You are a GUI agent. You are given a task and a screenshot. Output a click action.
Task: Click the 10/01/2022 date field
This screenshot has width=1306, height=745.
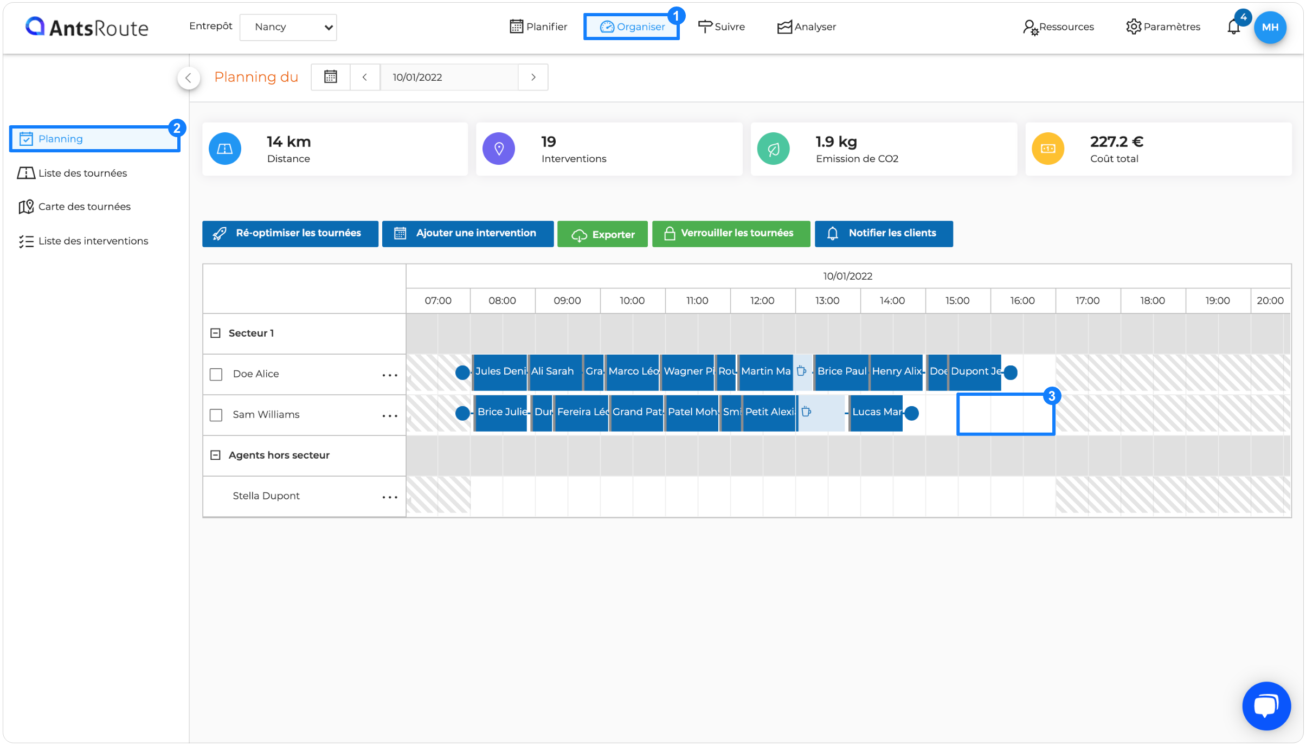[x=449, y=77]
